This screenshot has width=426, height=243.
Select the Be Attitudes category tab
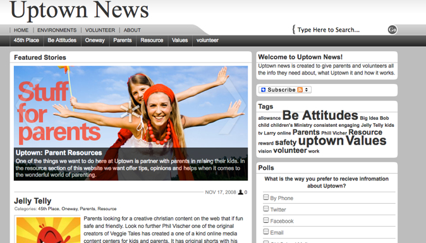pos(62,40)
